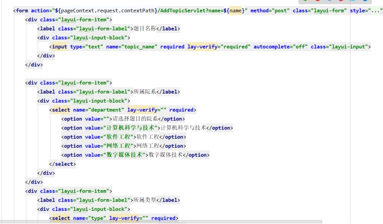The image size is (383, 224).
Task: Click the type="text" attribute value
Action: 94,47
